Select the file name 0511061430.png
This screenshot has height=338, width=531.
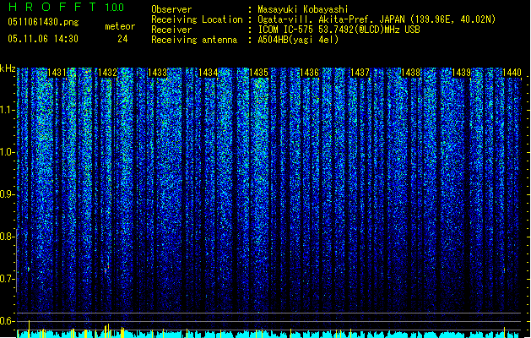[x=43, y=22]
